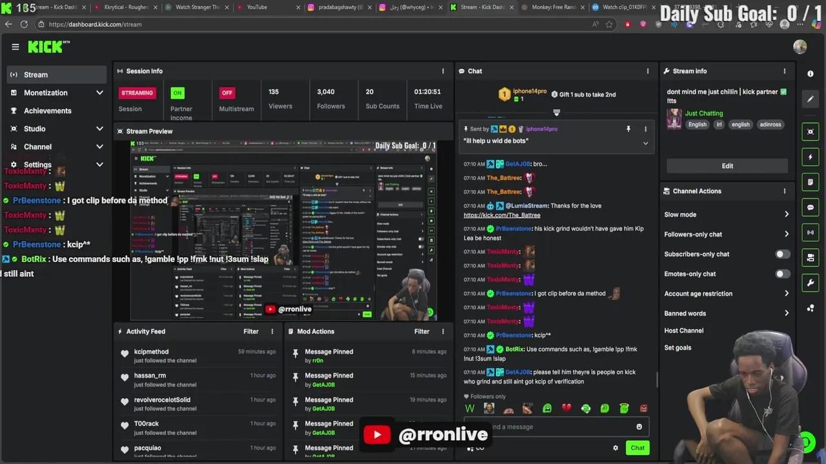The height and width of the screenshot is (464, 826).
Task: Open Channel Actions three-dot menu
Action: click(785, 191)
